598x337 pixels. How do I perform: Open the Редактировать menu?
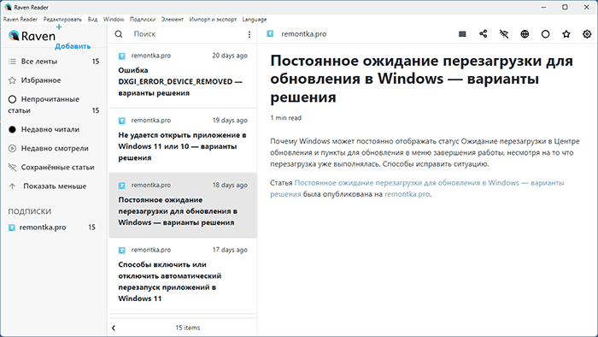(x=62, y=20)
